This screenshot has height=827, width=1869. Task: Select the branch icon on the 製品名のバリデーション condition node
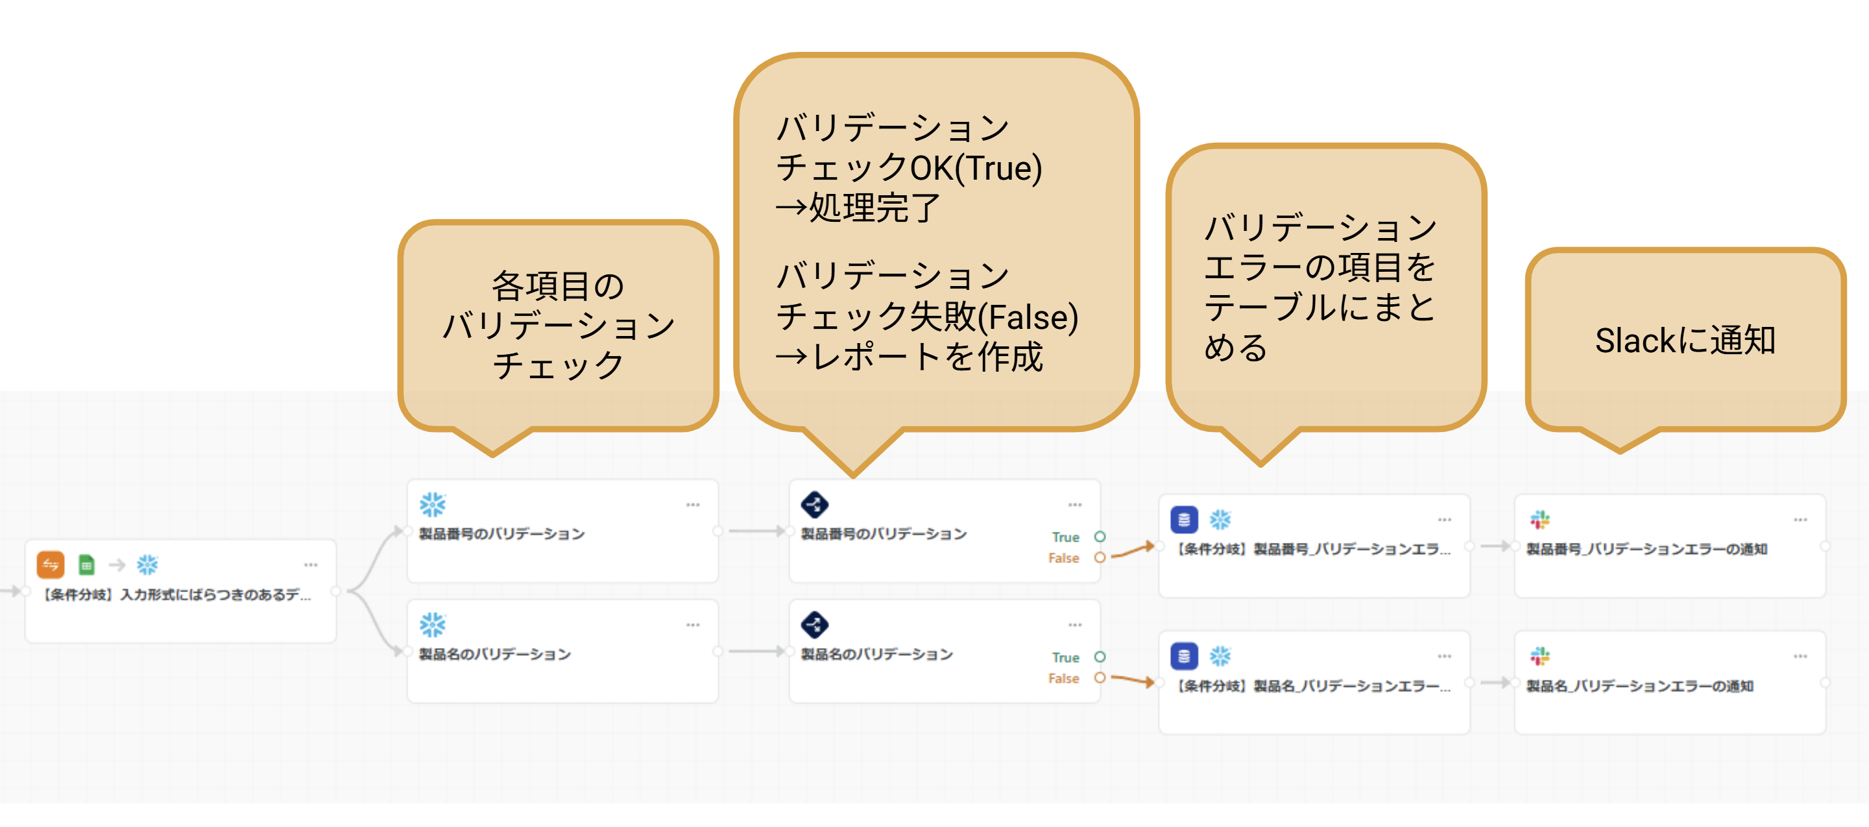pyautogui.click(x=815, y=625)
